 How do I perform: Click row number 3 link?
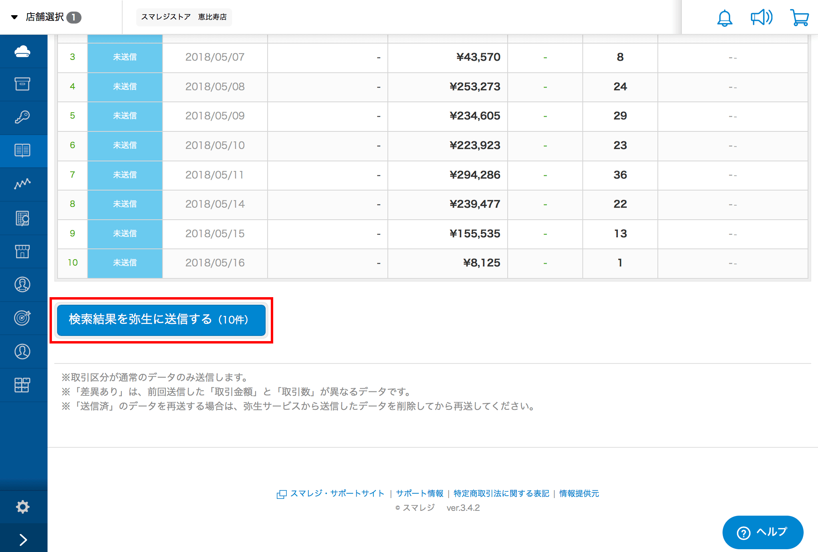[72, 57]
